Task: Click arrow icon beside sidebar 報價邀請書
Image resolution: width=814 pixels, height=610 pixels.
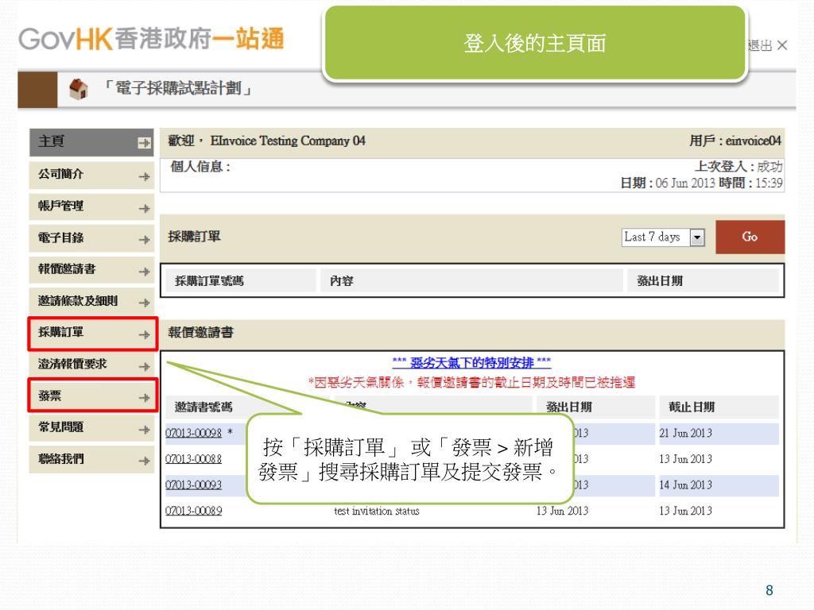Action: click(x=145, y=272)
